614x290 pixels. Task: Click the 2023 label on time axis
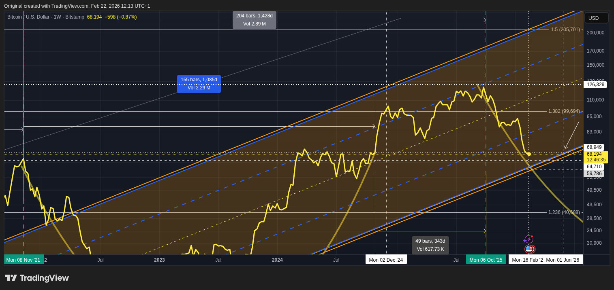coord(159,260)
